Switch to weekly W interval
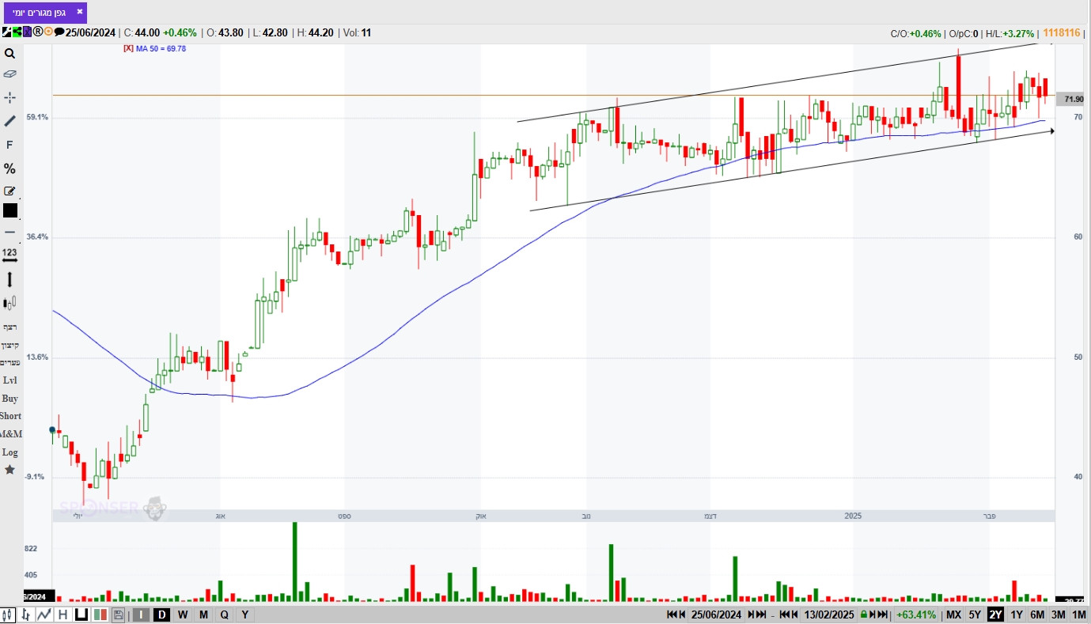Screen dimensions: 1091x624 pyautogui.click(x=183, y=615)
